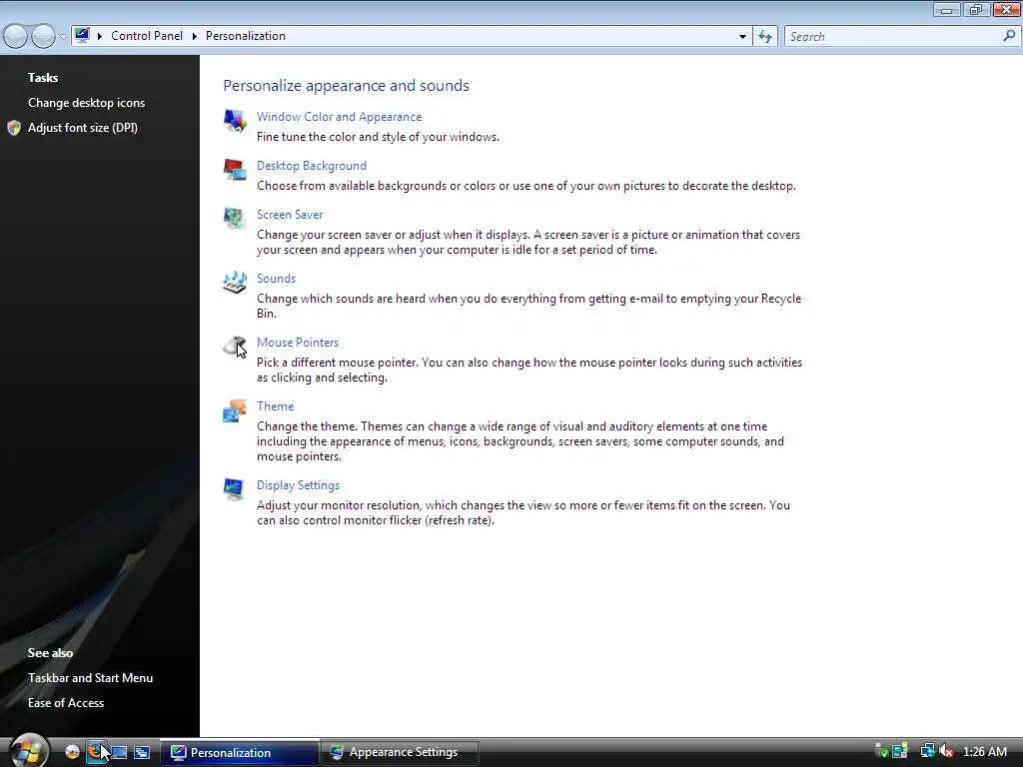1023x767 pixels.
Task: Click the Tasks sidebar heading
Action: pos(43,78)
